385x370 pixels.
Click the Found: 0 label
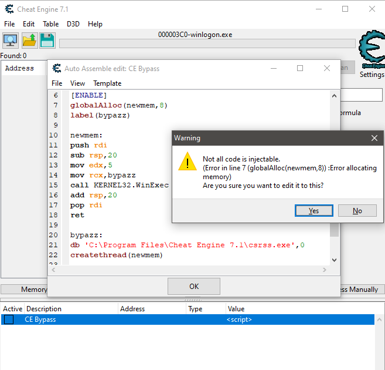tap(13, 56)
